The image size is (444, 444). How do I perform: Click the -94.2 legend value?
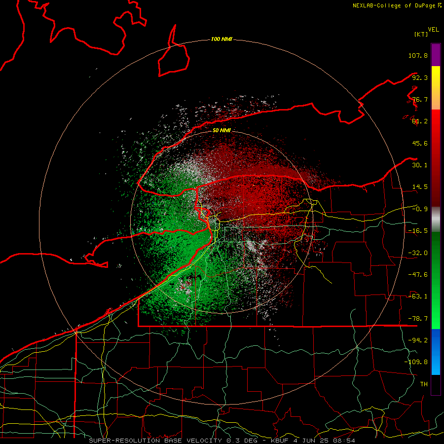point(418,340)
